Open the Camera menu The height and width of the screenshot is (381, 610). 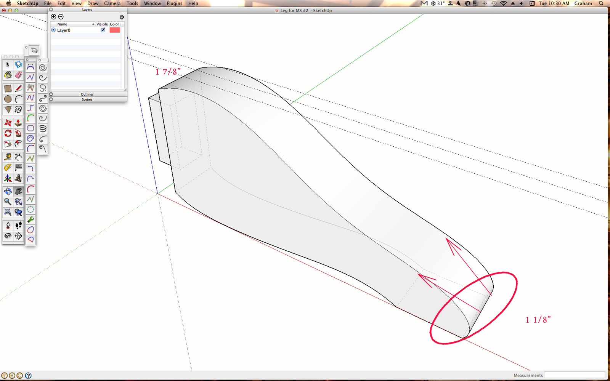(x=112, y=3)
